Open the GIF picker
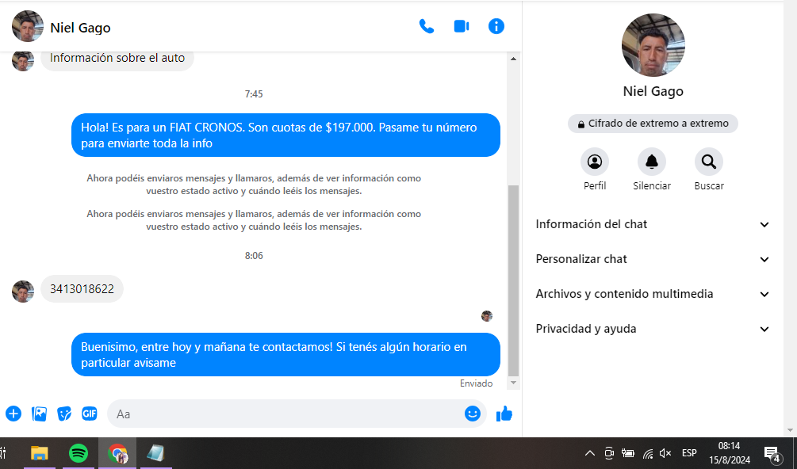The width and height of the screenshot is (797, 469). [x=90, y=414]
